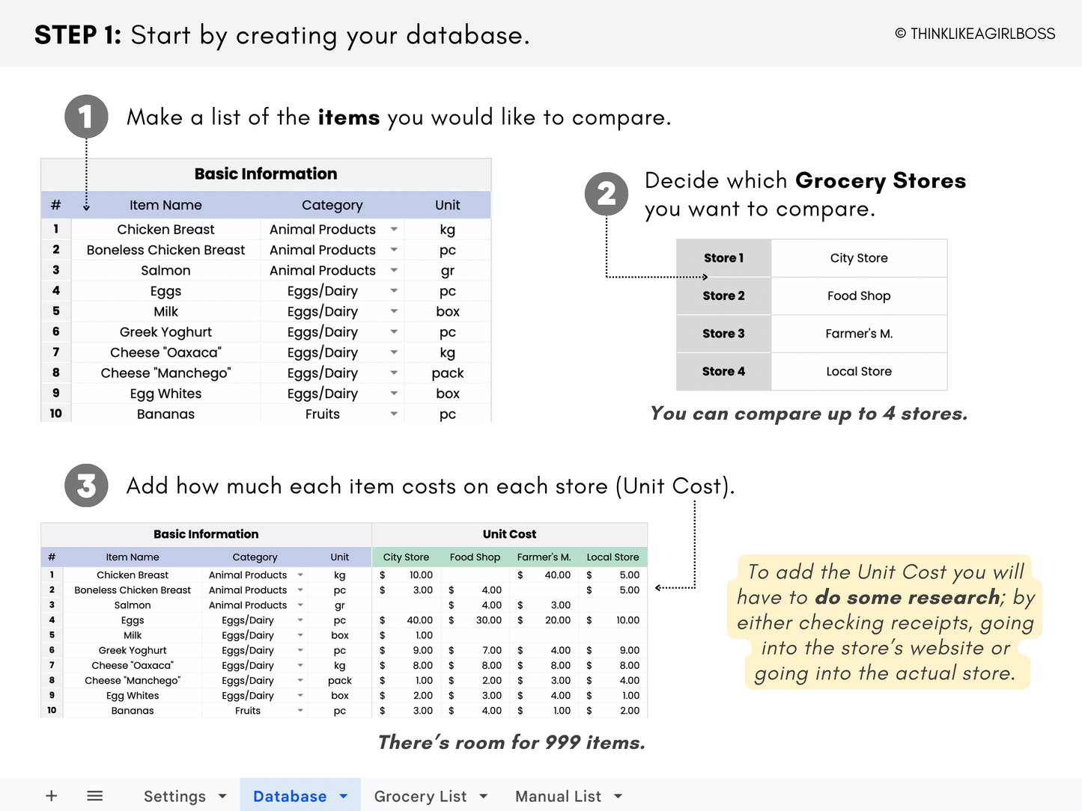This screenshot has height=811, width=1082.
Task: Click the step 2 numbered circle icon
Action: pyautogui.click(x=607, y=194)
